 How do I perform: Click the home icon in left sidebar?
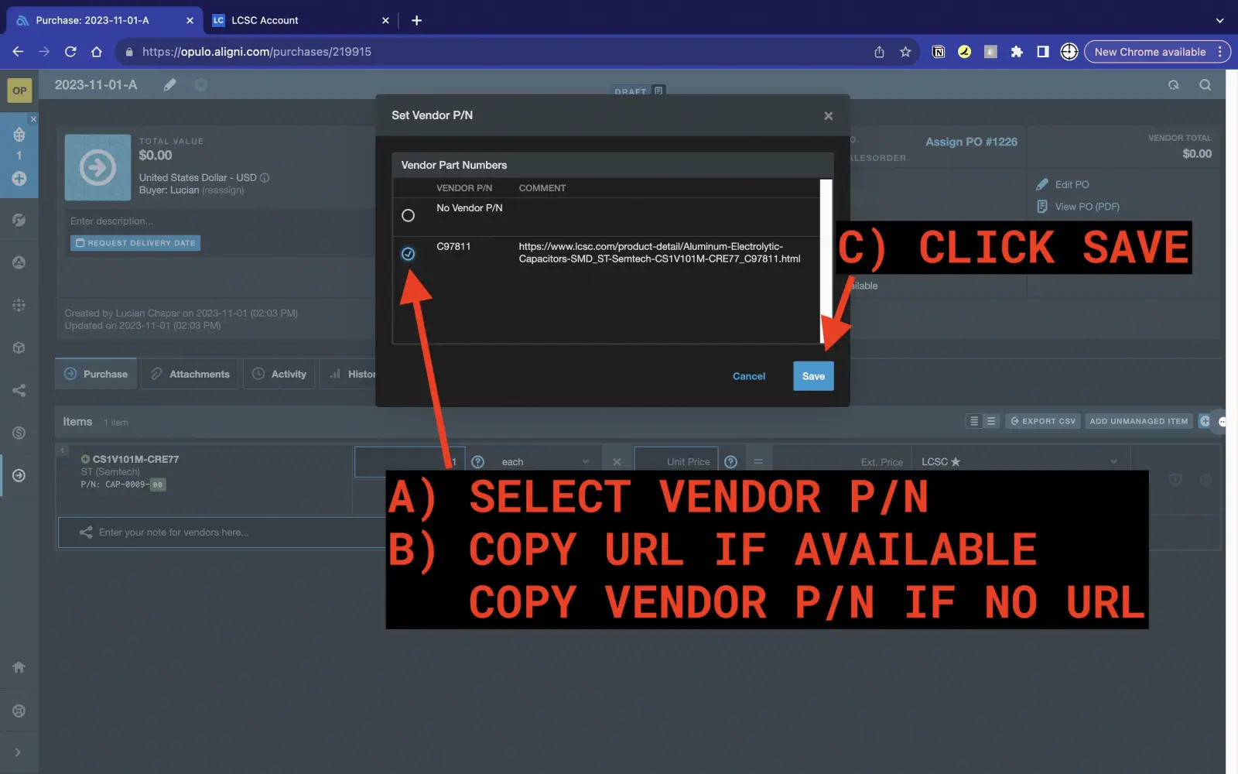pos(19,667)
